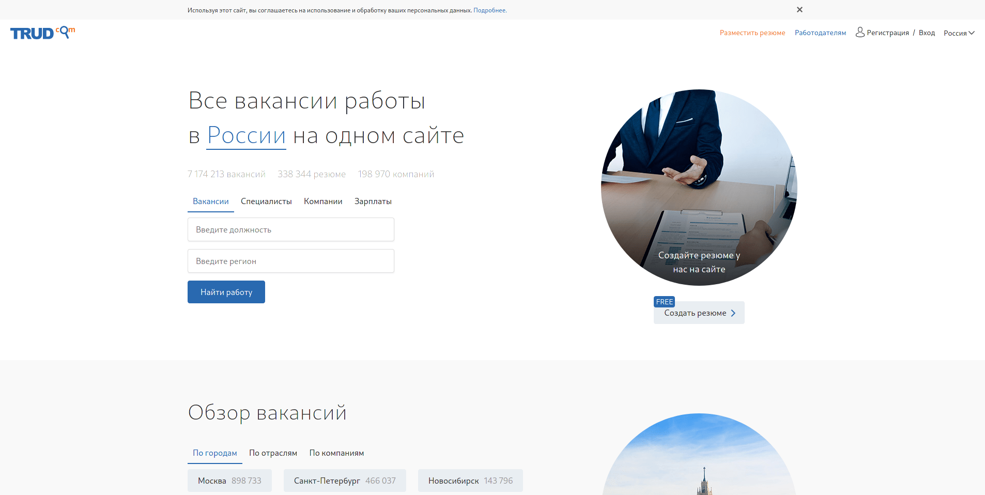Click the Вход login link
This screenshot has width=985, height=495.
coord(927,33)
